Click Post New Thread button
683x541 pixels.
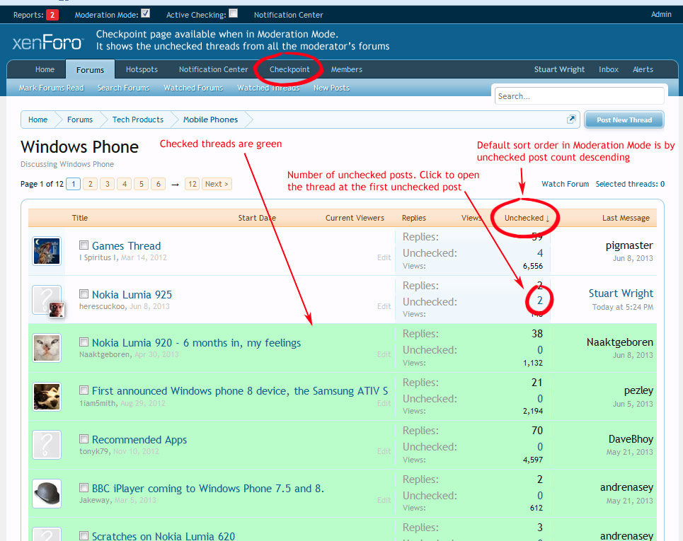(x=624, y=120)
